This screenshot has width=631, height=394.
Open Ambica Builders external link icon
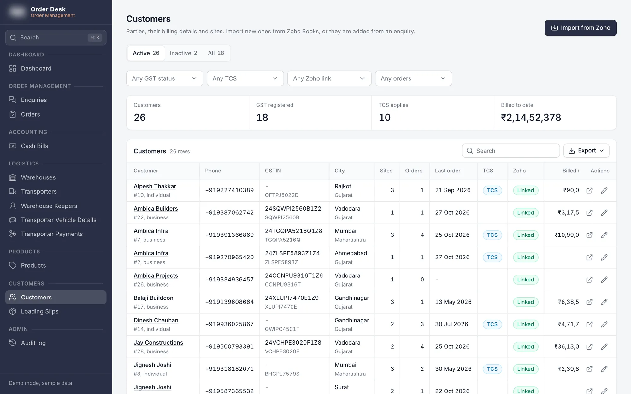589,213
